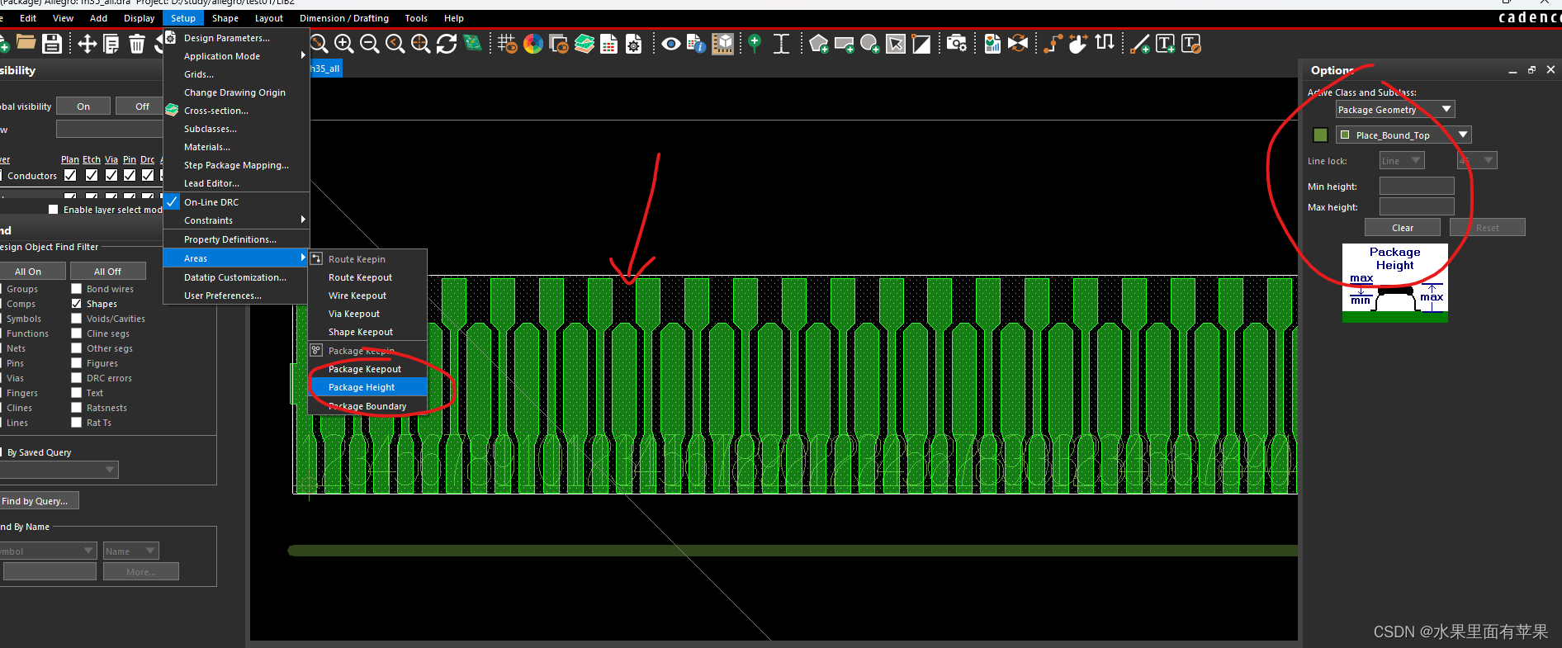The width and height of the screenshot is (1562, 648).
Task: Click the Add Text tool icon
Action: coord(1165,44)
